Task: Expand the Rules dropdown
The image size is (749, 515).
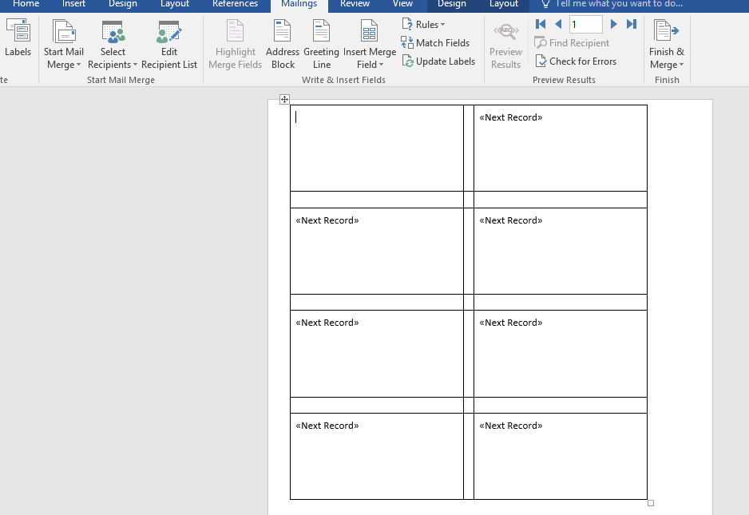Action: pos(424,25)
